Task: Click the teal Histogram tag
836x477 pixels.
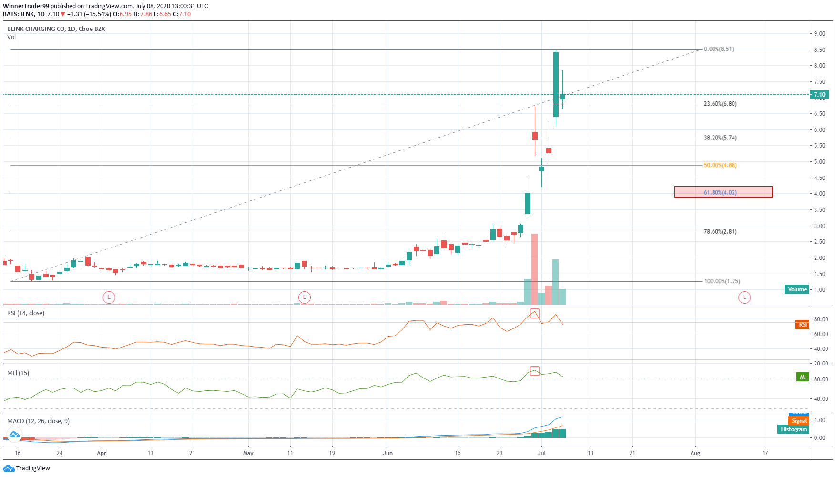Action: coord(794,429)
